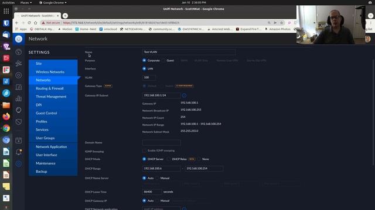Open the Backup settings section

click(53, 171)
